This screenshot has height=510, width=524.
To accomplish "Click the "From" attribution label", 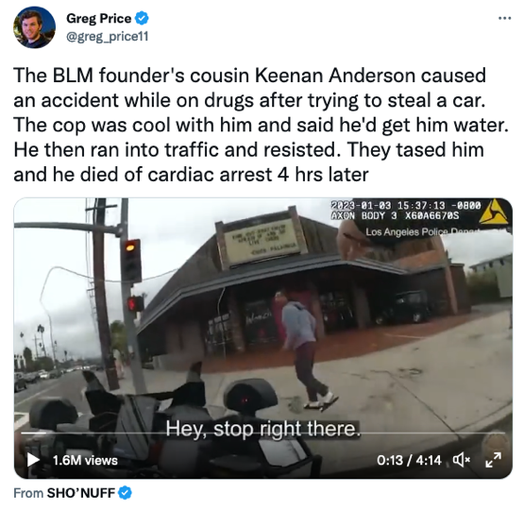I will click(28, 493).
